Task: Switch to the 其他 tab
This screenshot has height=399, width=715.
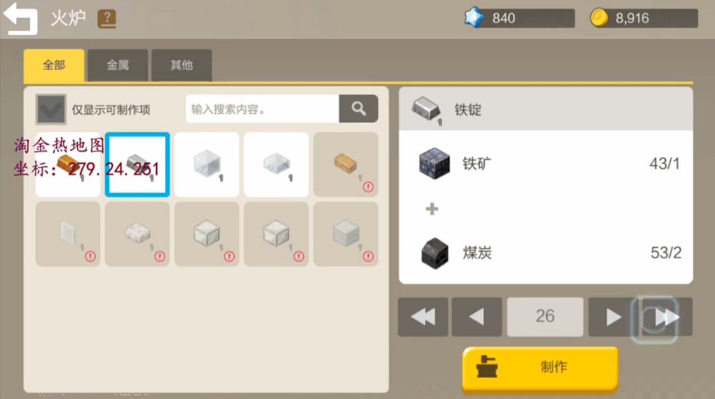Action: 182,66
